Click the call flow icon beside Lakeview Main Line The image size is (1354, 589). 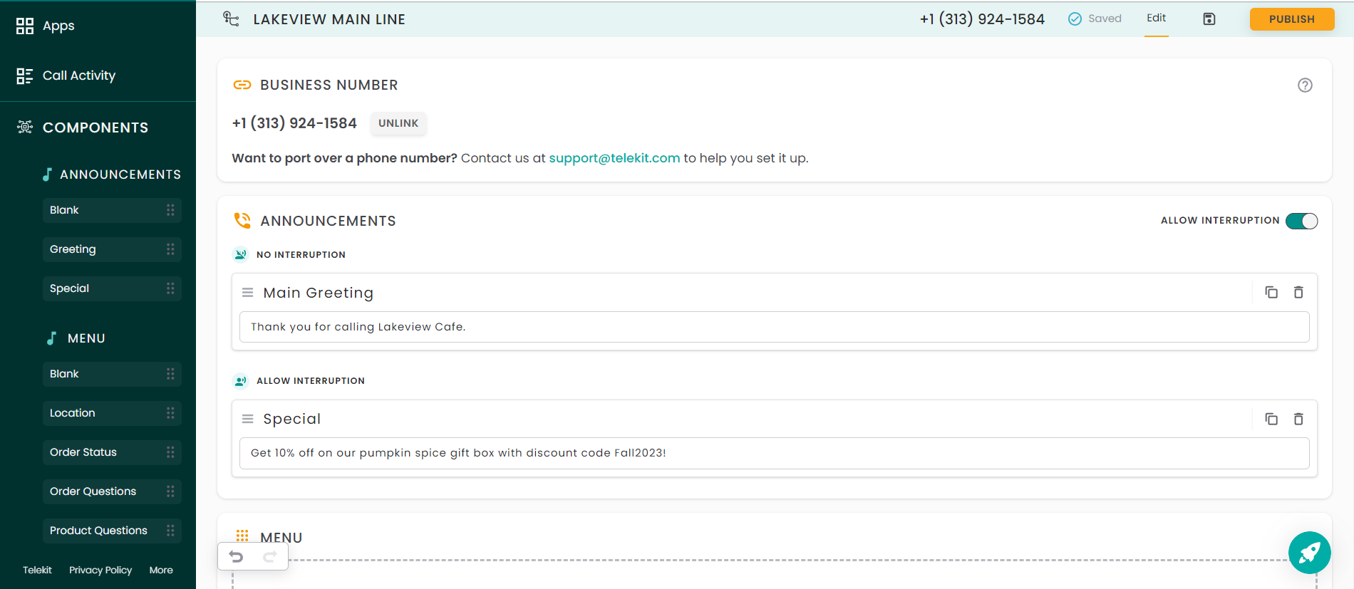pos(231,19)
